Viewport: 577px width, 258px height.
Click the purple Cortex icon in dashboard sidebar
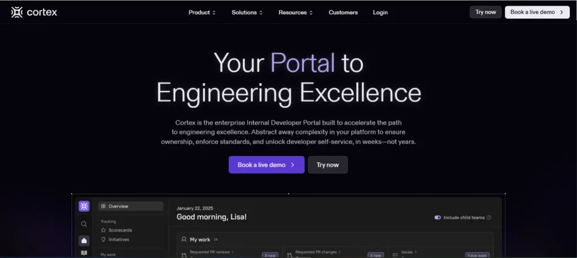point(84,206)
